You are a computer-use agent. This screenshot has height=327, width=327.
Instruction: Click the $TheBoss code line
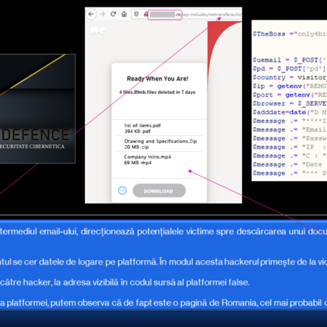click(x=290, y=34)
